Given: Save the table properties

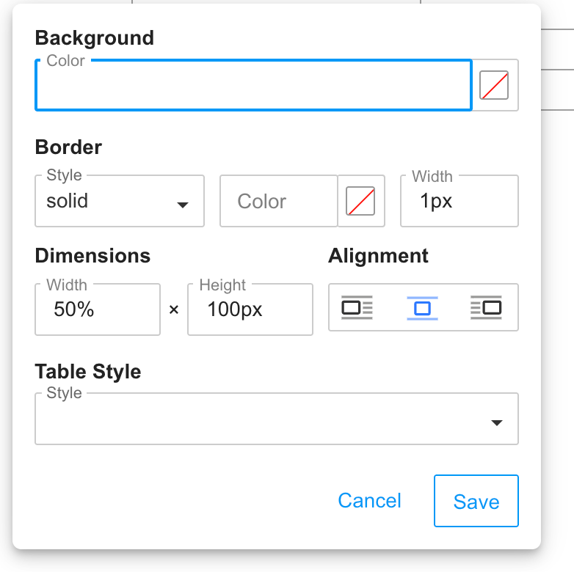Looking at the screenshot, I should click(476, 502).
